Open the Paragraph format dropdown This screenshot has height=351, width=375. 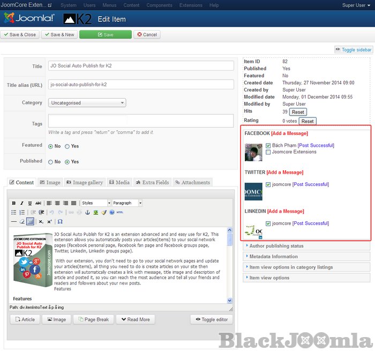pos(127,204)
